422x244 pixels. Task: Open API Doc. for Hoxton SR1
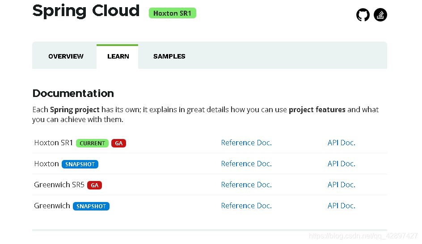[x=341, y=143]
